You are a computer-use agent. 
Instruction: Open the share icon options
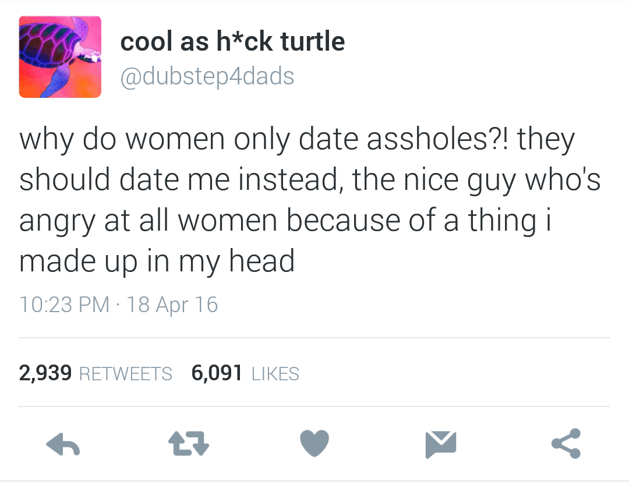coord(566,443)
